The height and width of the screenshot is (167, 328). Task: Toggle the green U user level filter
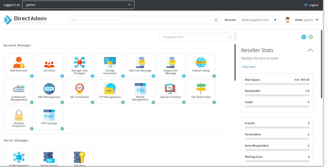pos(311,37)
